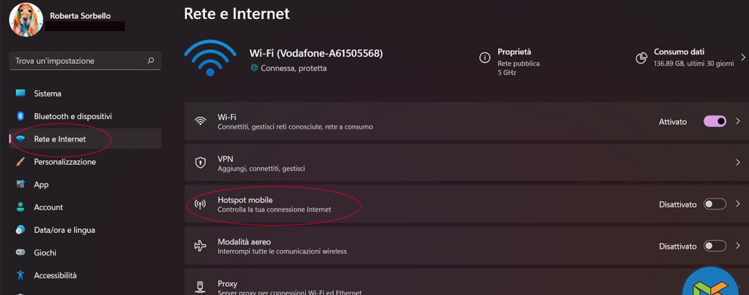The width and height of the screenshot is (749, 295).
Task: Click the Hotspot mobile antenna icon
Action: (x=200, y=204)
